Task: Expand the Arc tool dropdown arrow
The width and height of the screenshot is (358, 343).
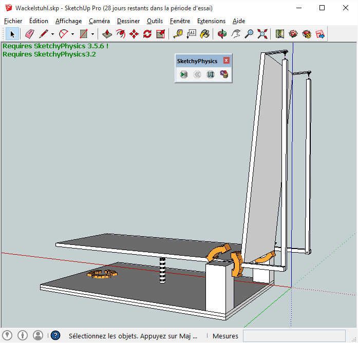Action: (72, 34)
